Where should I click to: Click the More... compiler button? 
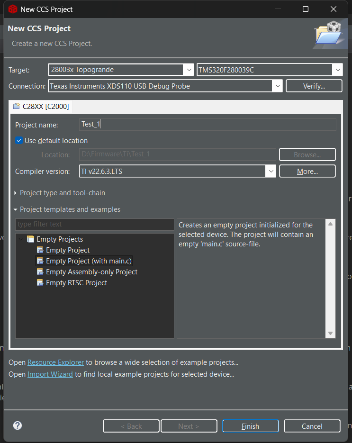click(x=307, y=171)
